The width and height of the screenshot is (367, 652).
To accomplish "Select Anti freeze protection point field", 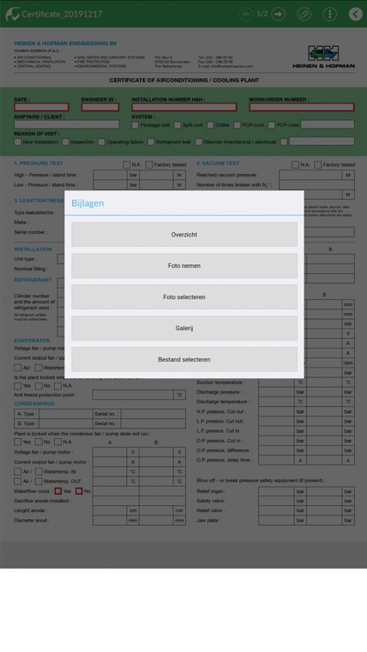I will [x=133, y=395].
